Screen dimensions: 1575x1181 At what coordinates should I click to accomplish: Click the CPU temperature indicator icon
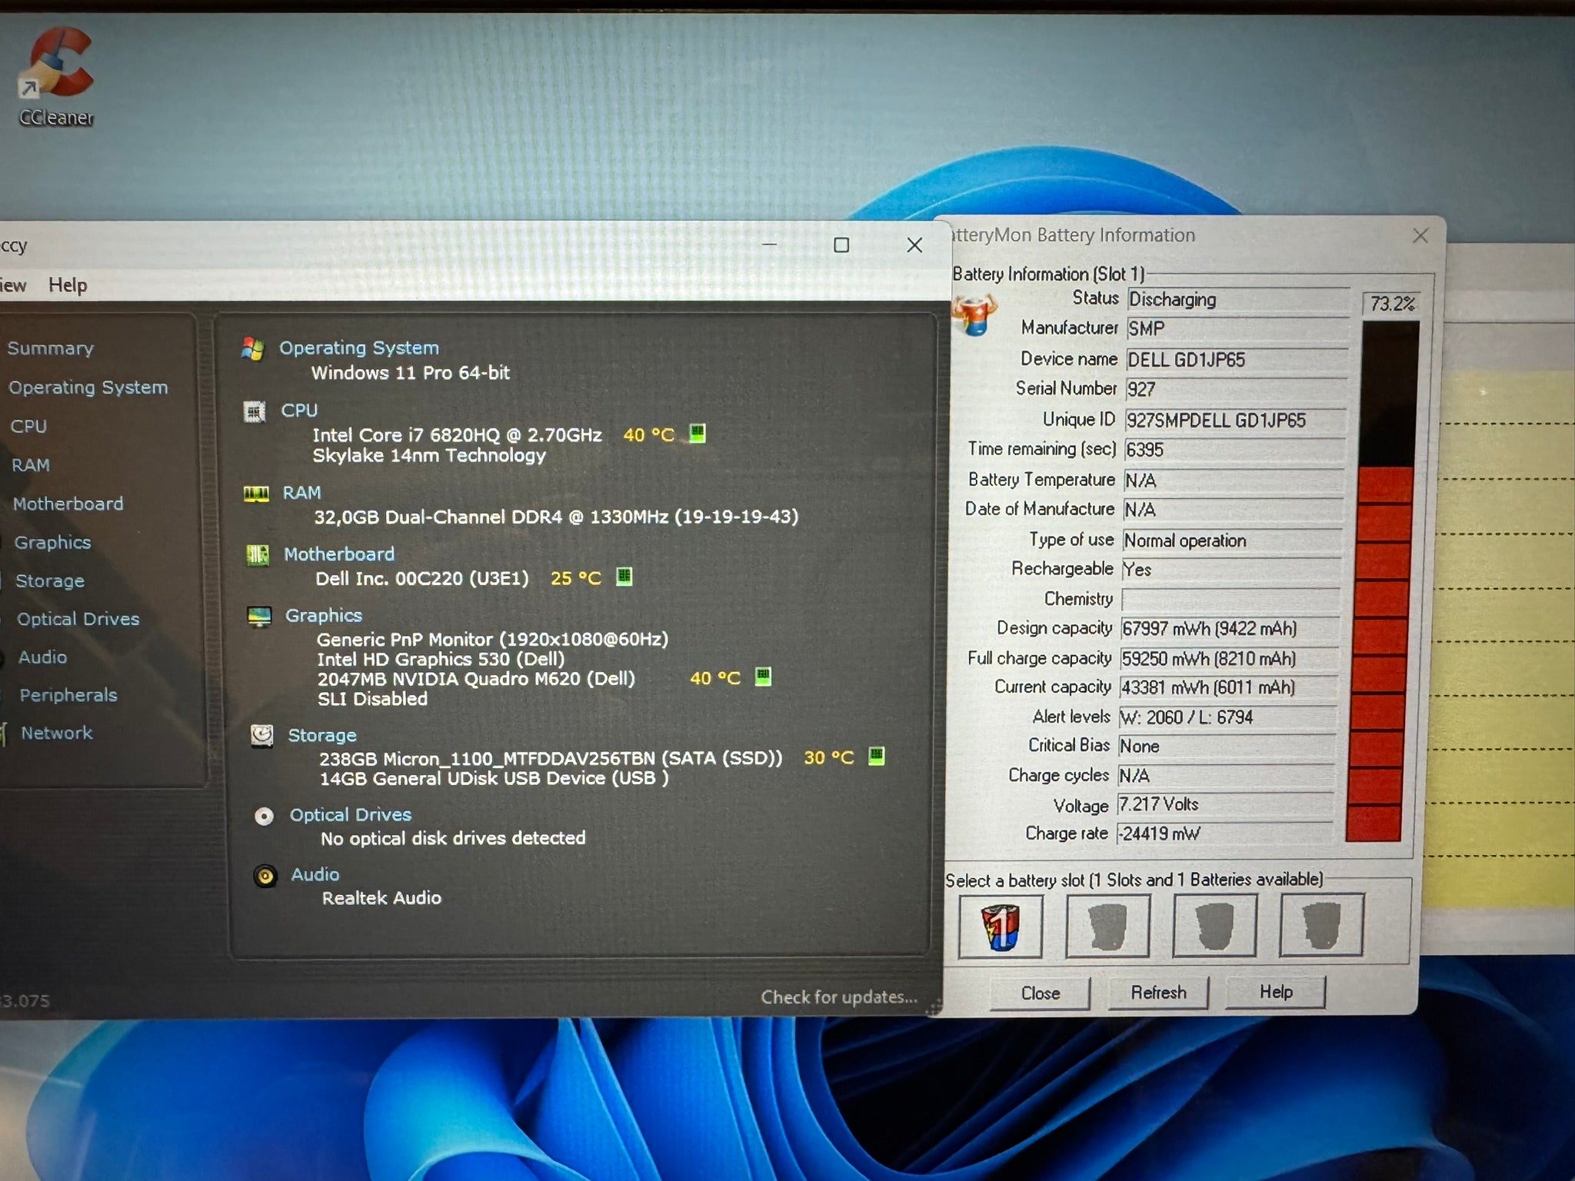click(x=698, y=434)
